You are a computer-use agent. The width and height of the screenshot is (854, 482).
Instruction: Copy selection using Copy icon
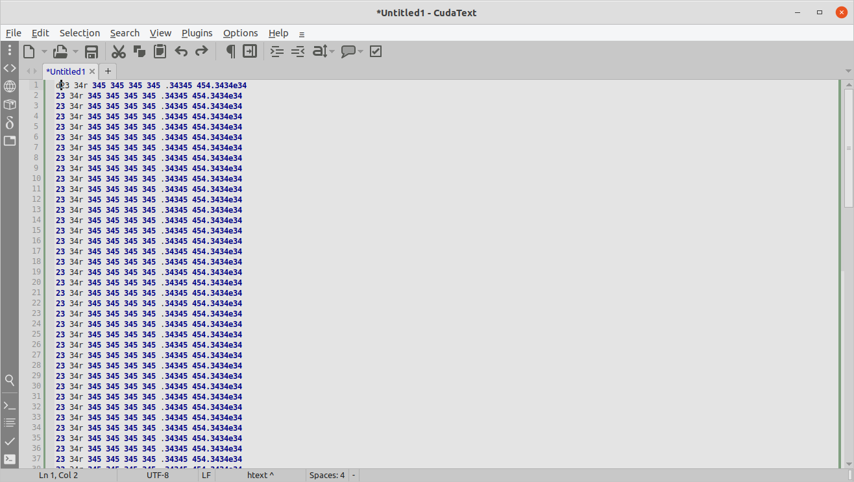(x=139, y=51)
